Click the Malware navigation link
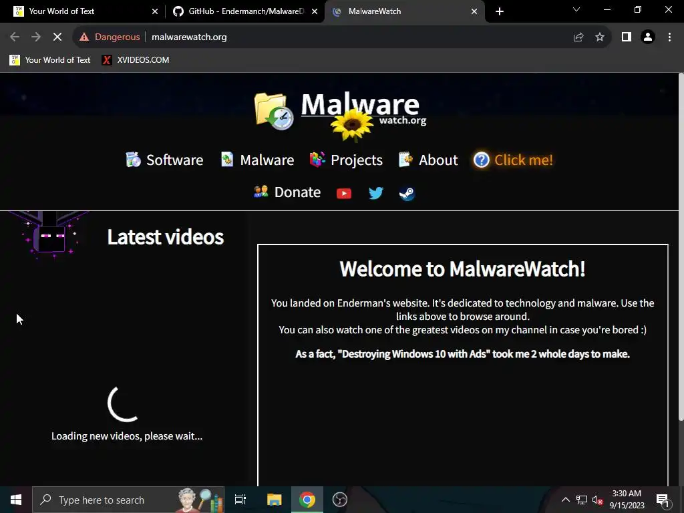 (x=267, y=160)
